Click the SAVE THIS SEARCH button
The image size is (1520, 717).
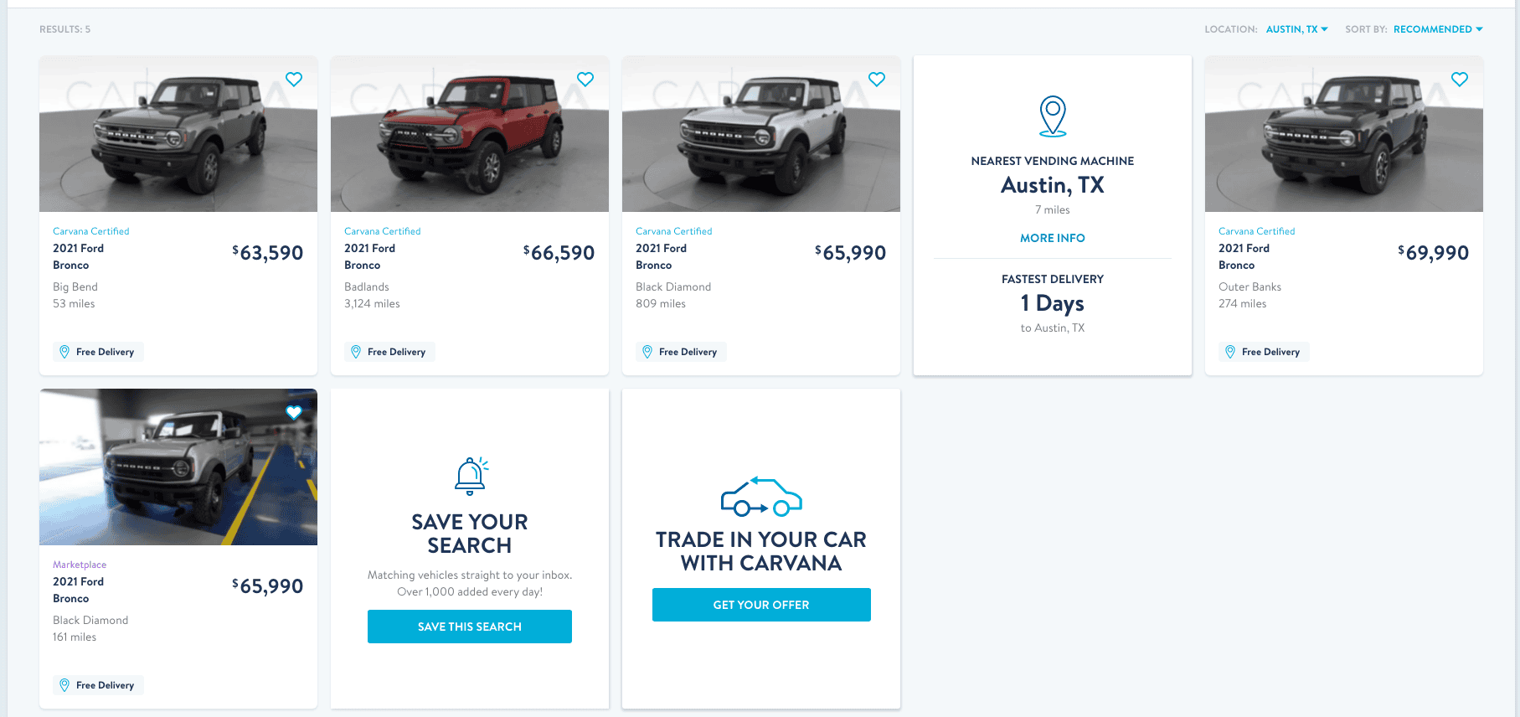pos(470,626)
